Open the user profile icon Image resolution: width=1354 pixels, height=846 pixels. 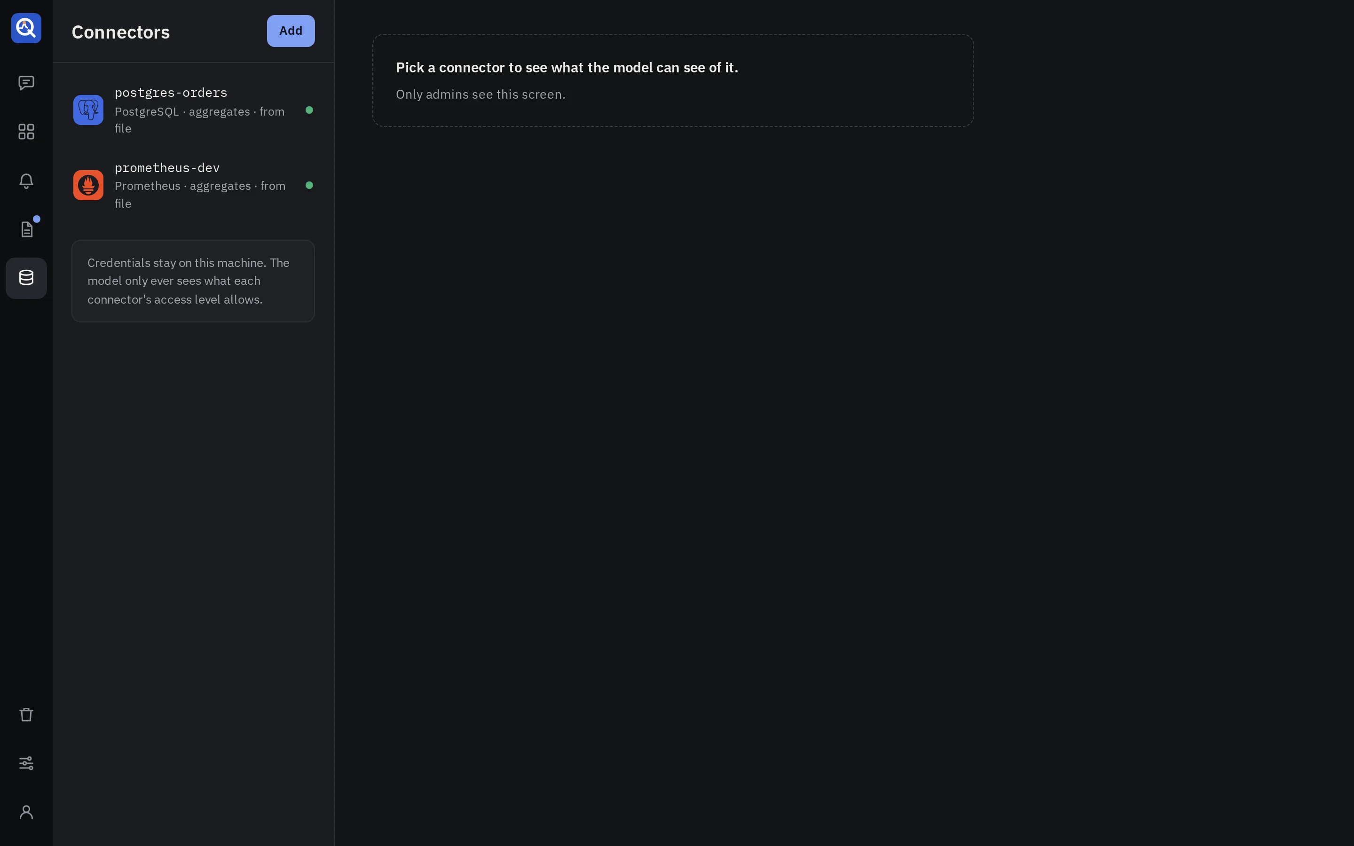point(26,812)
